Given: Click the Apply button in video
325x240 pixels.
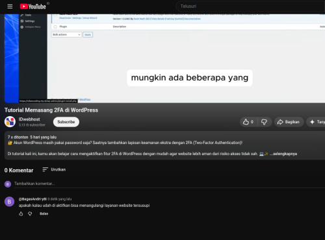Looking at the screenshot, I should tap(88, 34).
